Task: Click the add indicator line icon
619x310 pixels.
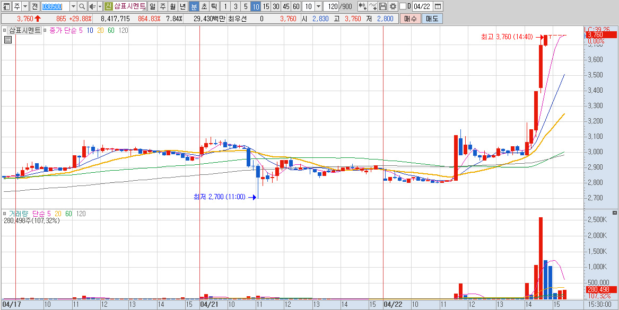Action: pyautogui.click(x=372, y=6)
